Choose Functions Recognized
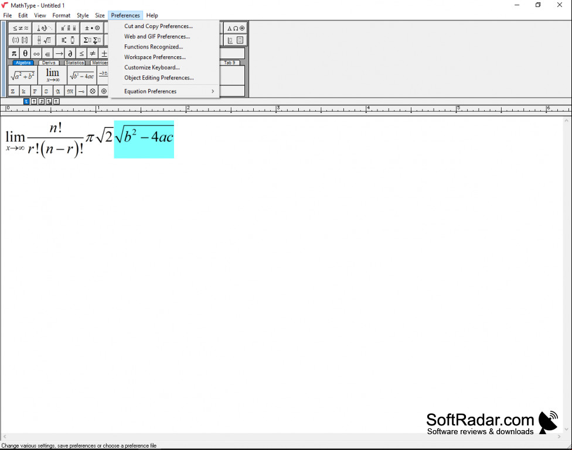Screen dimensions: 572x450 [x=165, y=47]
